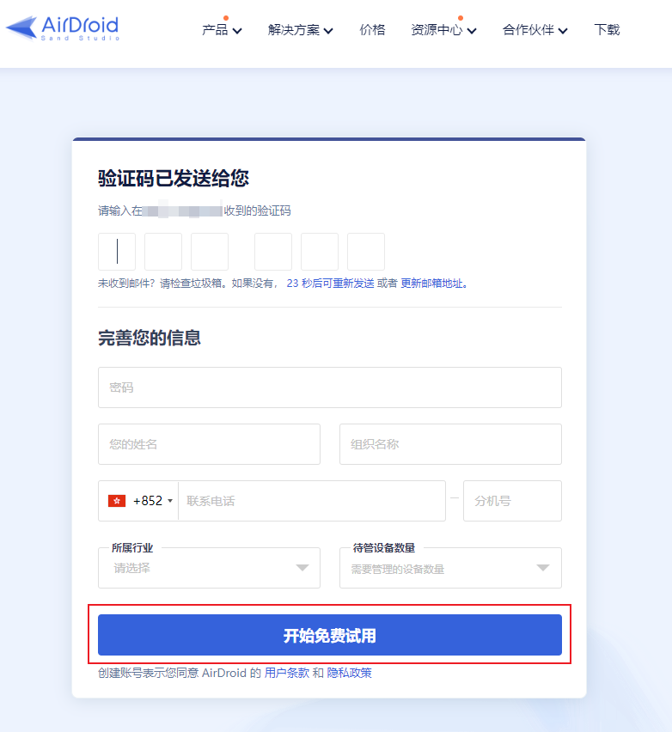Go to the 价格 page
The image size is (672, 732).
point(372,30)
